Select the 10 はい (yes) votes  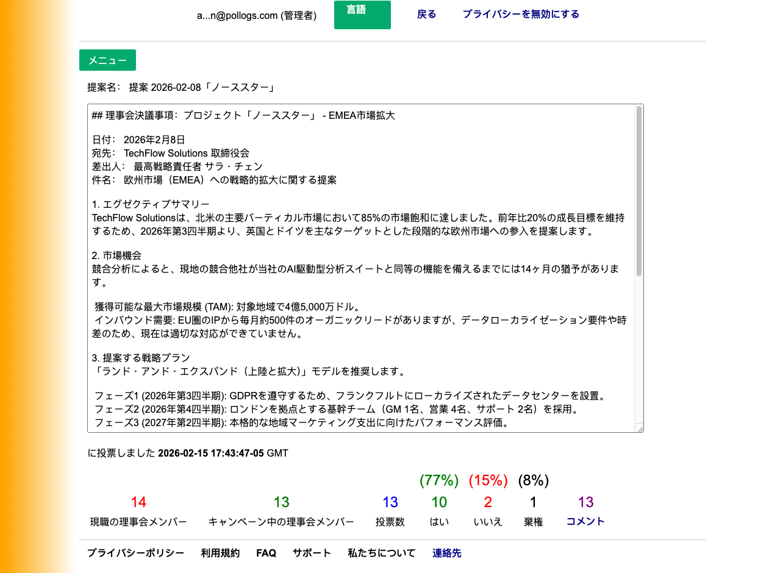[438, 502]
